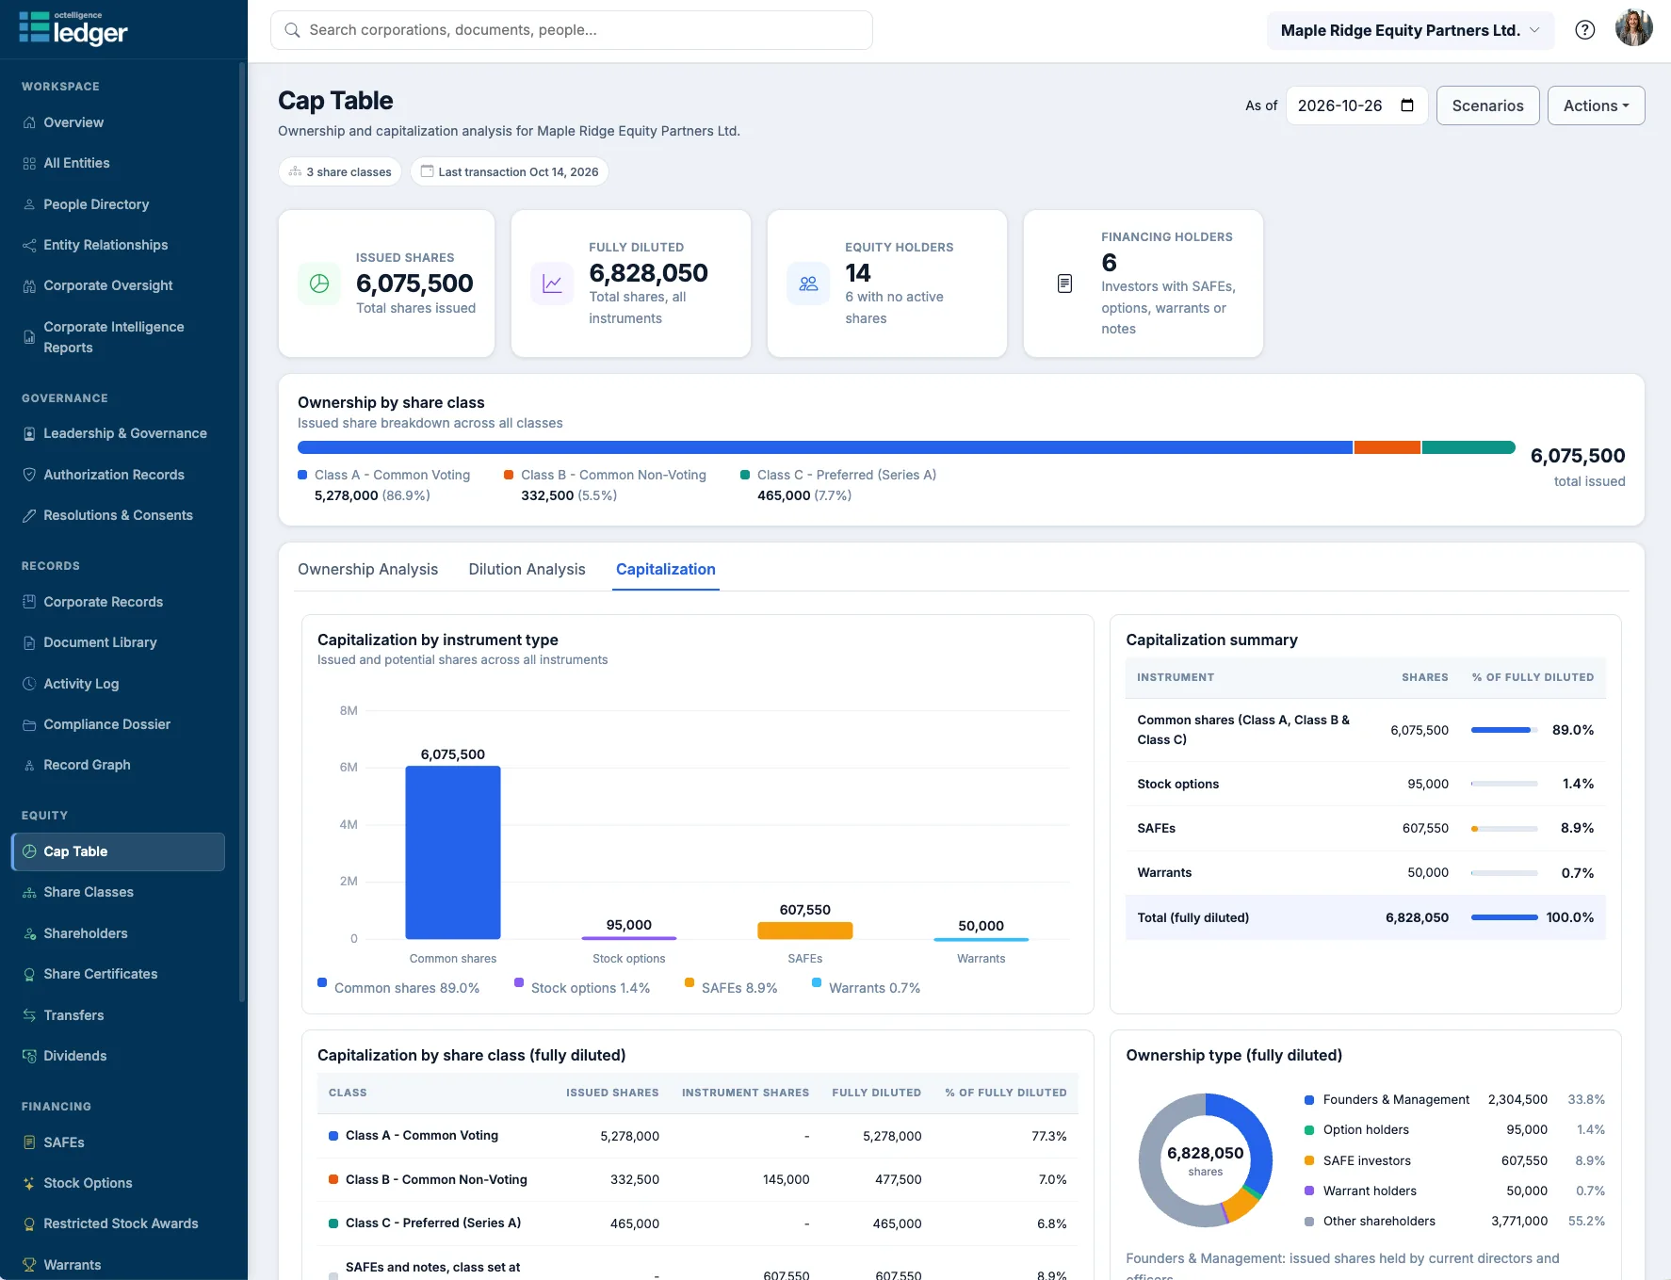Click the Leadership & Governance badge icon
Viewport: 1671px width, 1280px height.
tap(29, 433)
